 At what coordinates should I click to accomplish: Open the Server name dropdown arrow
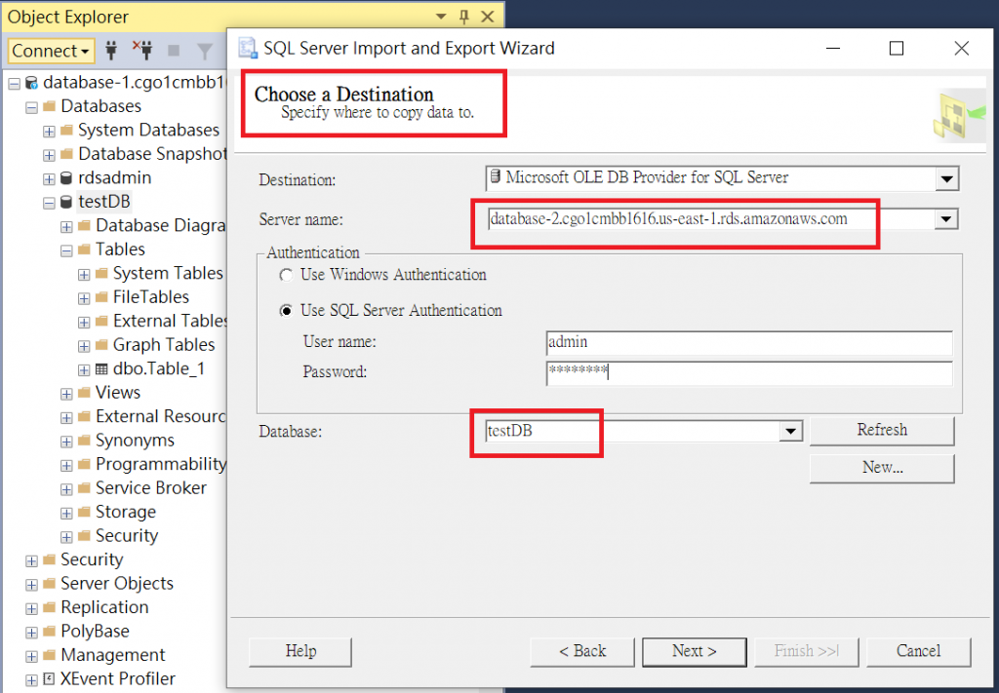point(946,219)
